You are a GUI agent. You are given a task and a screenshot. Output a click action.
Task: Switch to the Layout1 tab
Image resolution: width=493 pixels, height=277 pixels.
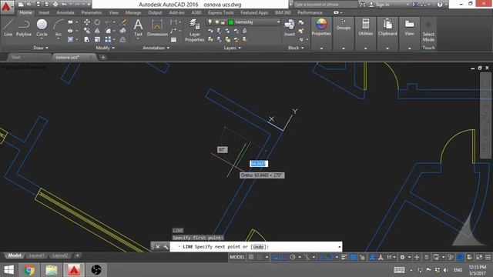36,255
